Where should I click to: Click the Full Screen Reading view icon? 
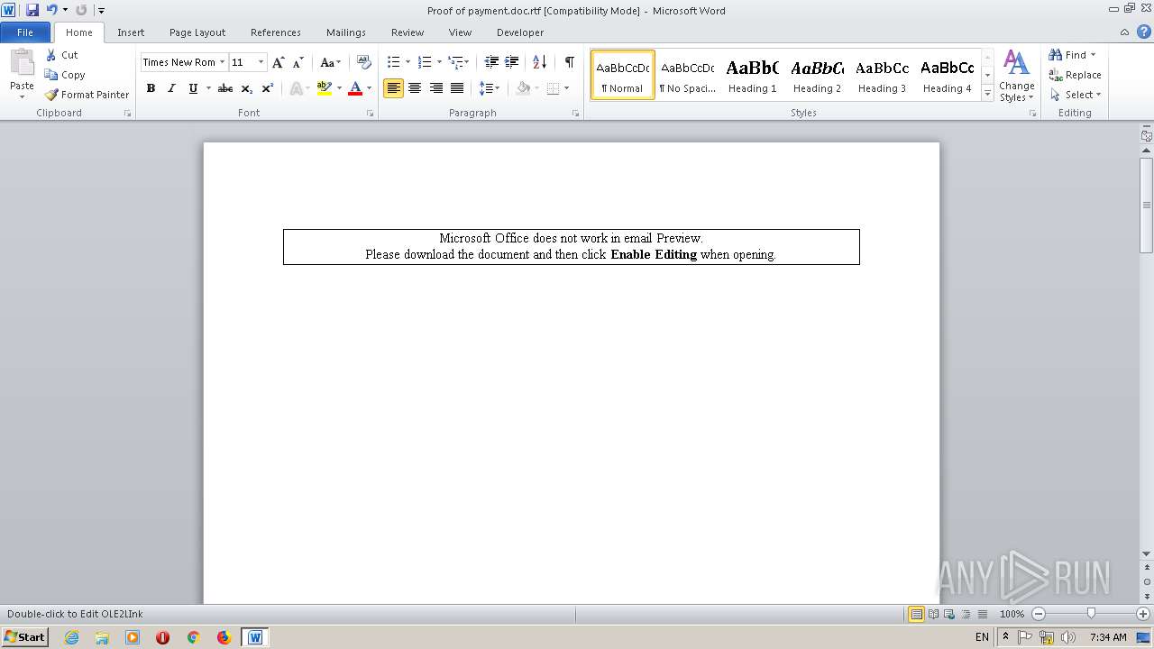point(932,614)
